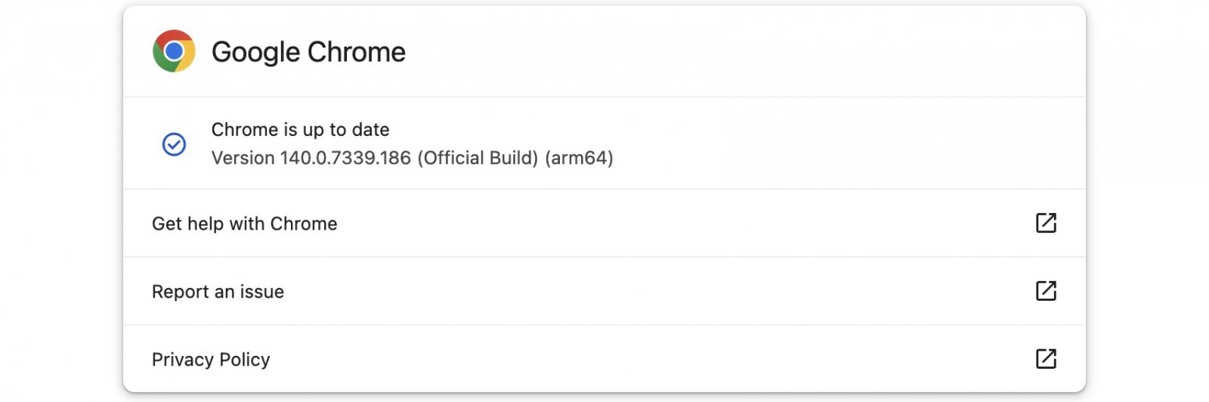Open external link icon for Get help

1046,223
